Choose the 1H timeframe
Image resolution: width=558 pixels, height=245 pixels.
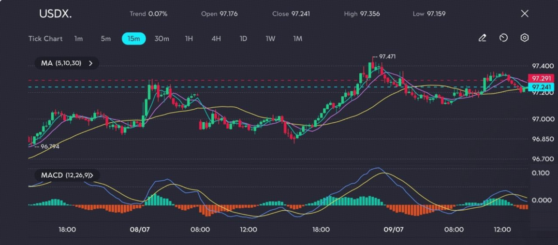tap(189, 39)
